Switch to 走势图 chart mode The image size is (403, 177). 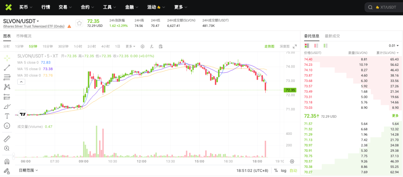pyautogui.click(x=269, y=47)
